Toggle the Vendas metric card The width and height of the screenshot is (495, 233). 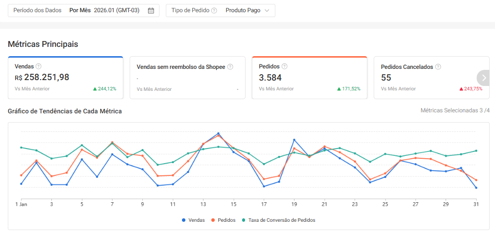click(65, 78)
